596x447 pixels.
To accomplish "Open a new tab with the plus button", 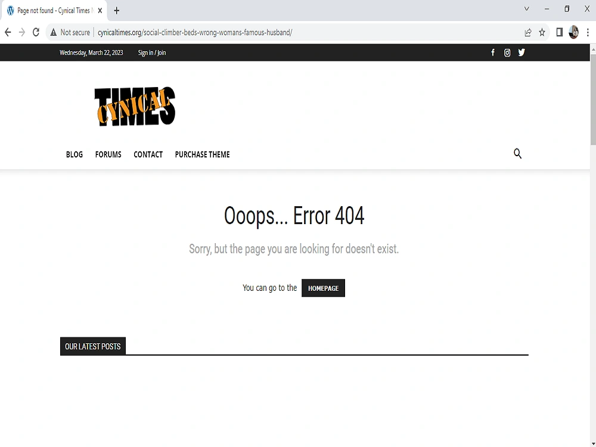I will pos(117,11).
